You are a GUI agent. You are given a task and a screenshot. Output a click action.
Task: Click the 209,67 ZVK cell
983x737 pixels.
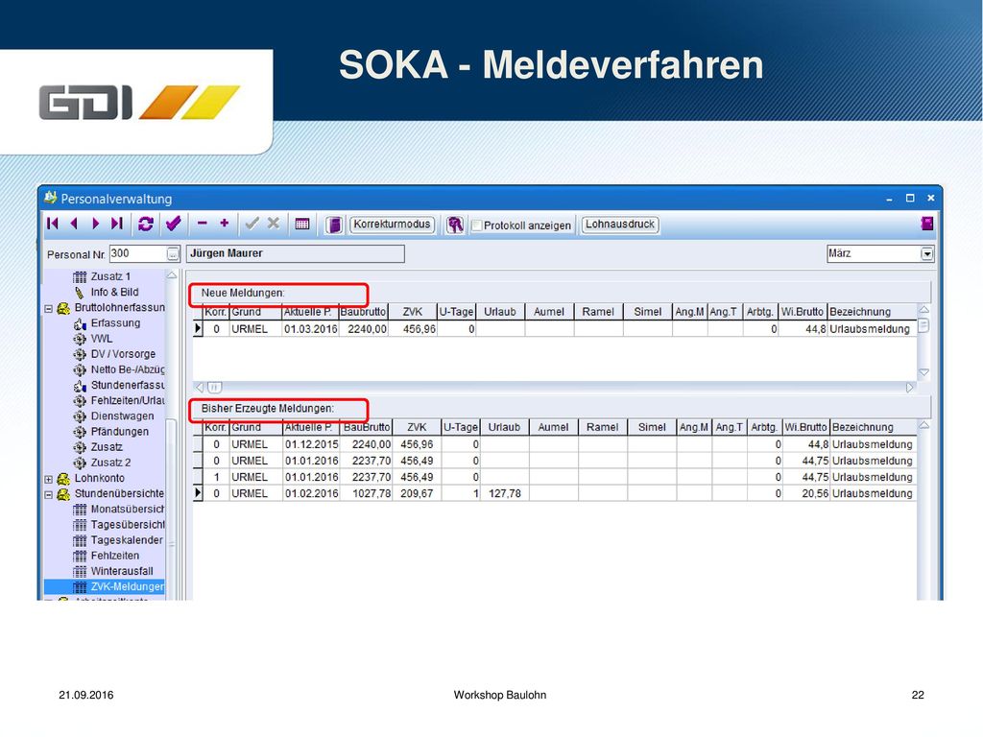click(x=417, y=493)
